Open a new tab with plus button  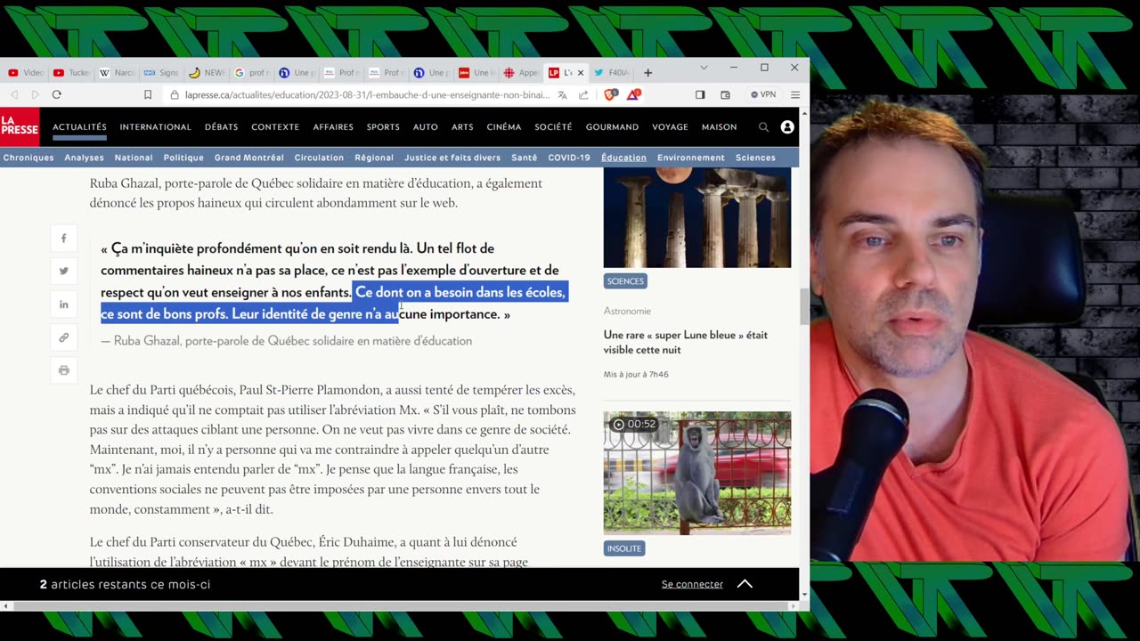click(647, 73)
